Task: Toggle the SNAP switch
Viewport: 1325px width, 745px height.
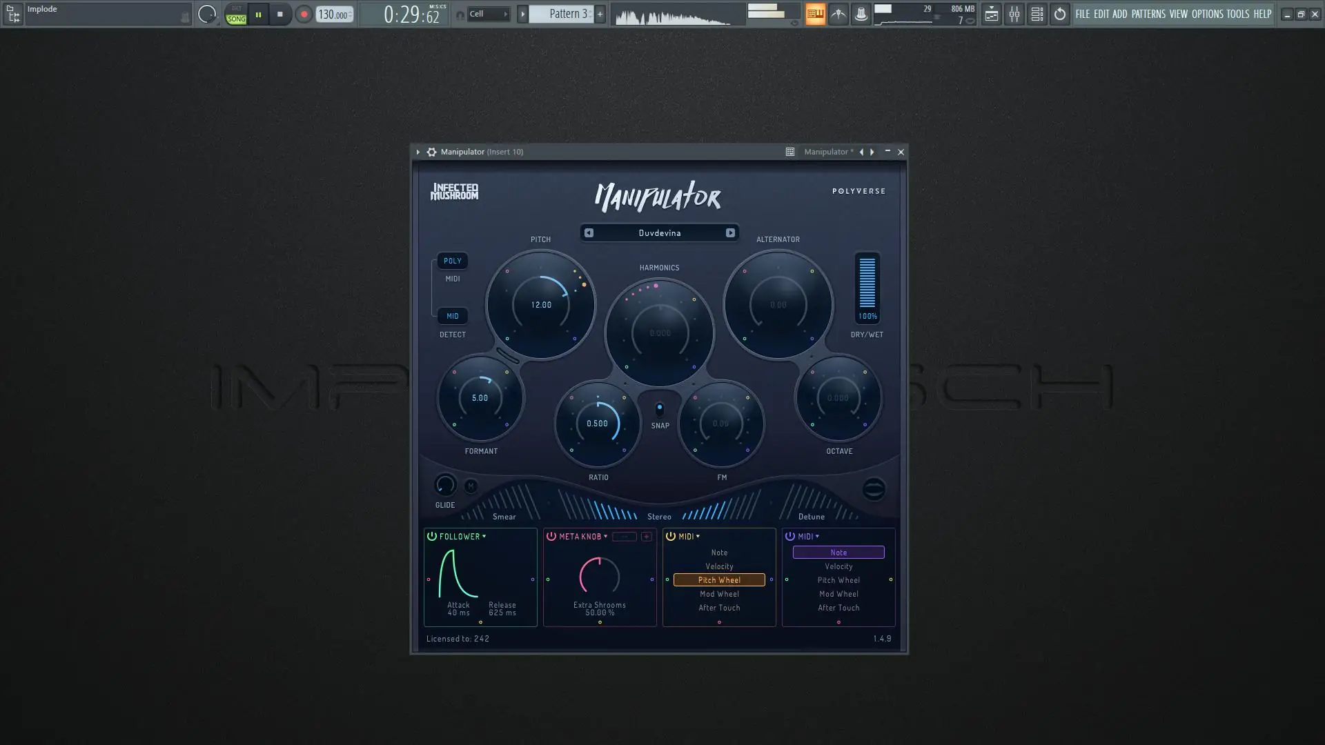Action: [660, 410]
